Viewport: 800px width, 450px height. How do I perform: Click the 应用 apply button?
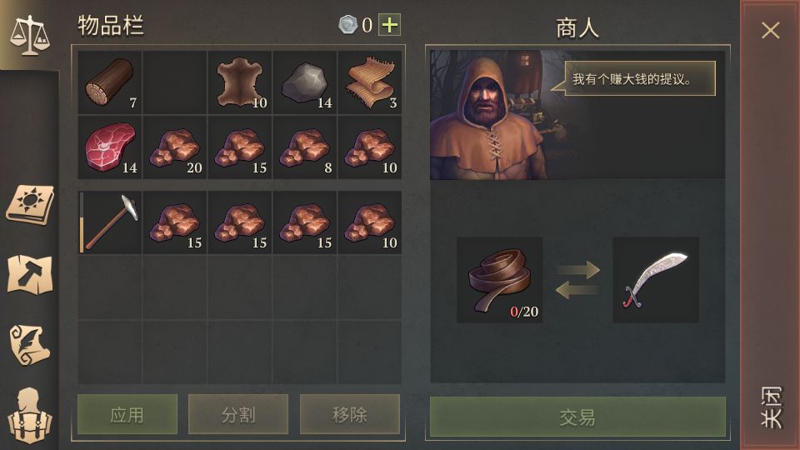coord(127,414)
